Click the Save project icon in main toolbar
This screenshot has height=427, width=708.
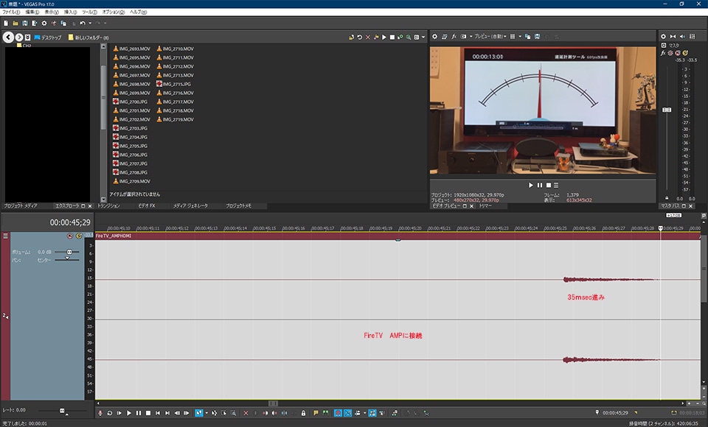[x=25, y=24]
